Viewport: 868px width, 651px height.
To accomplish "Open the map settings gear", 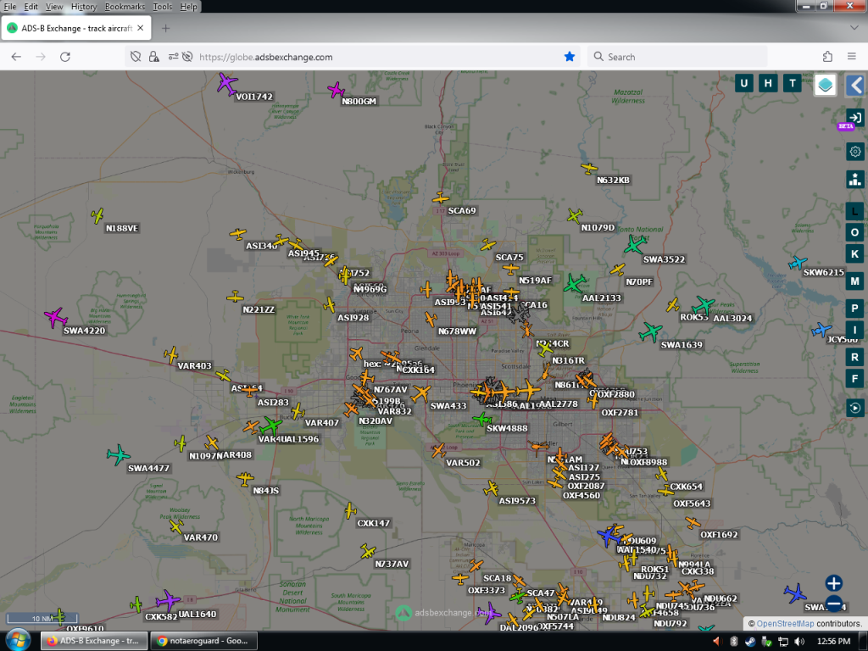I will 855,151.
